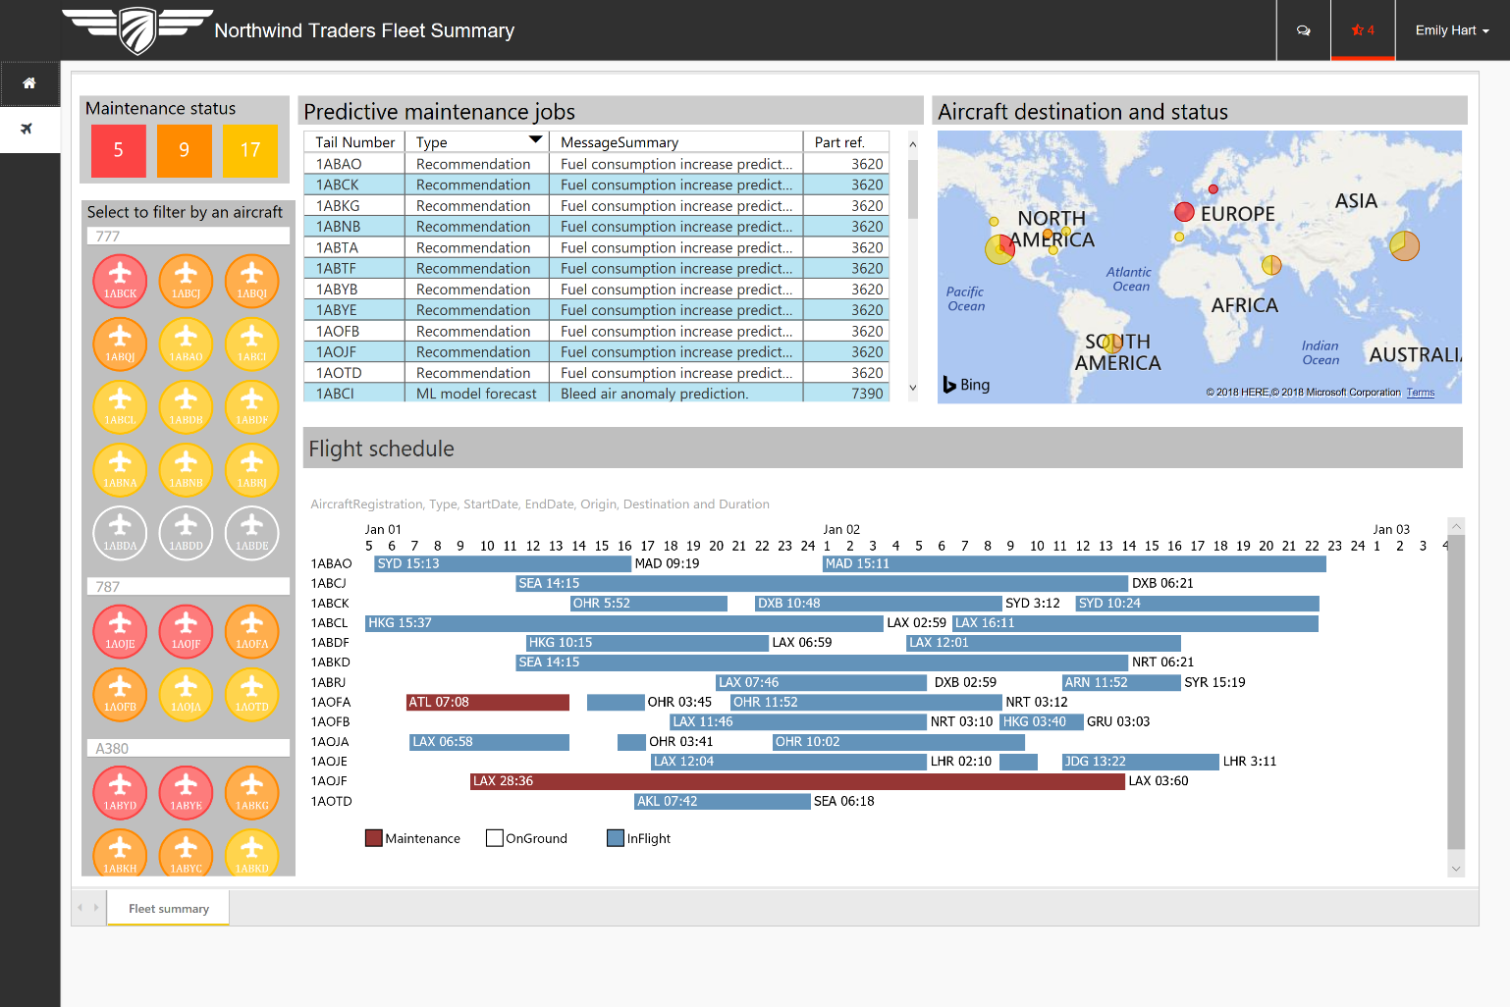Open the chat icon in the top bar
This screenshot has width=1510, height=1007.
(1303, 29)
